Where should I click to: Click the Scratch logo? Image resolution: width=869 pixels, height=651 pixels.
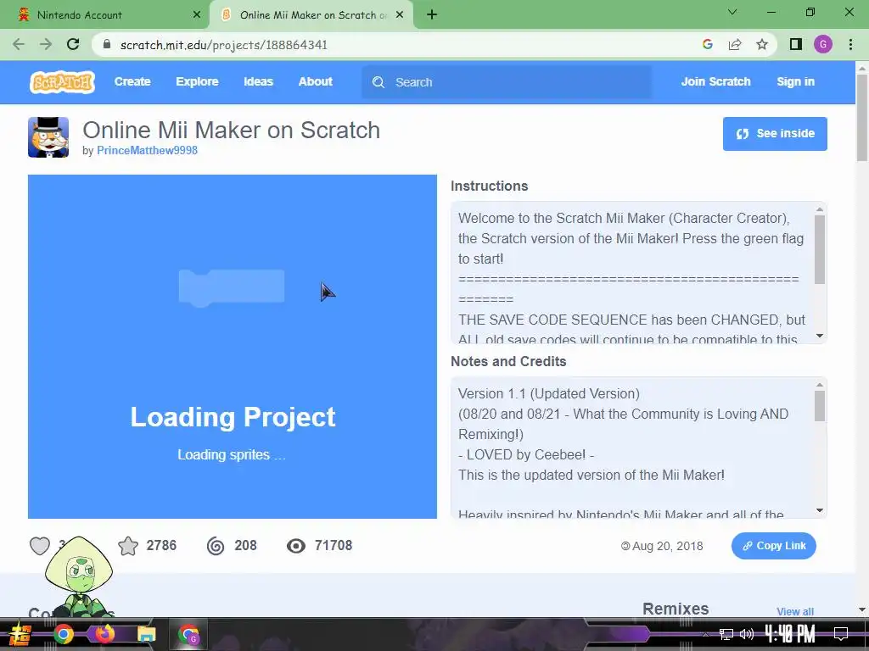point(62,82)
